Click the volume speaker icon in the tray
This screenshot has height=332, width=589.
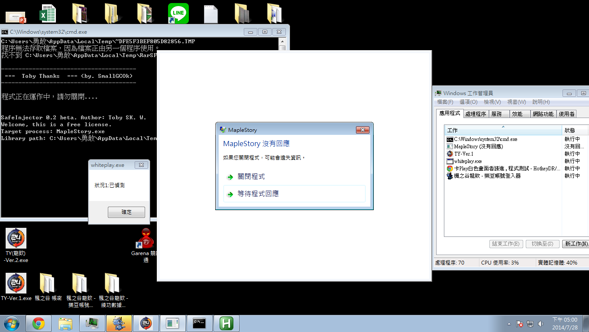coord(540,323)
